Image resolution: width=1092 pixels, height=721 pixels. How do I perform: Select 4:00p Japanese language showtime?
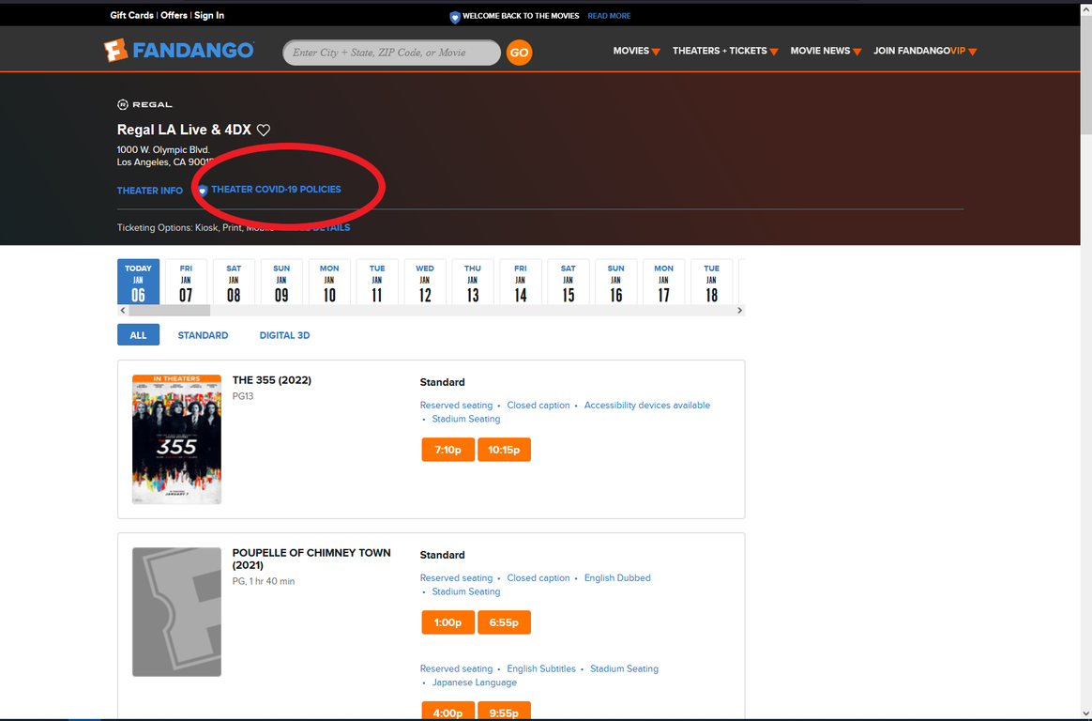tap(447, 711)
